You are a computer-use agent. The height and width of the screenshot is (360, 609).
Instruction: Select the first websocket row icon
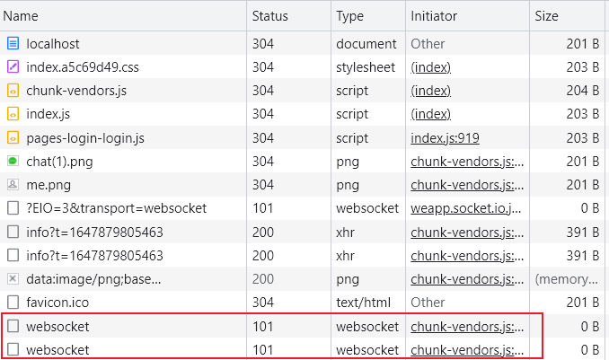(x=13, y=326)
